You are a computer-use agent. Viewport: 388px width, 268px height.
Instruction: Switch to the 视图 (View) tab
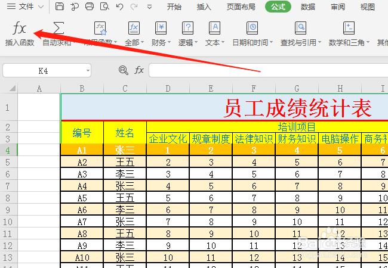pos(368,7)
